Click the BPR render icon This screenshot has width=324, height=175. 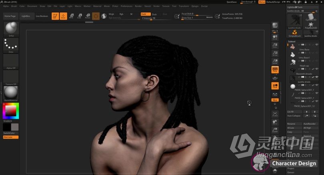click(x=275, y=26)
